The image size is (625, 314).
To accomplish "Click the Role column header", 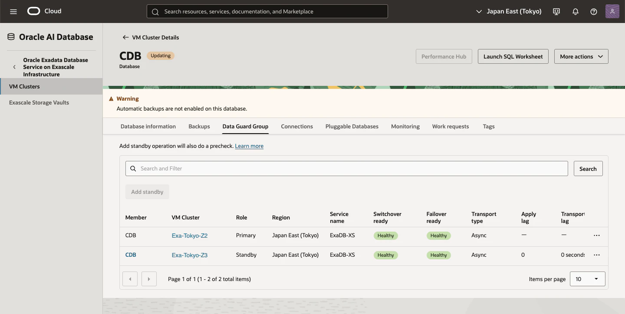I will pos(241,218).
